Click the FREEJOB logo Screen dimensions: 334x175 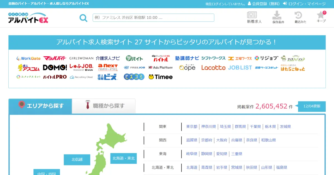tap(134, 67)
